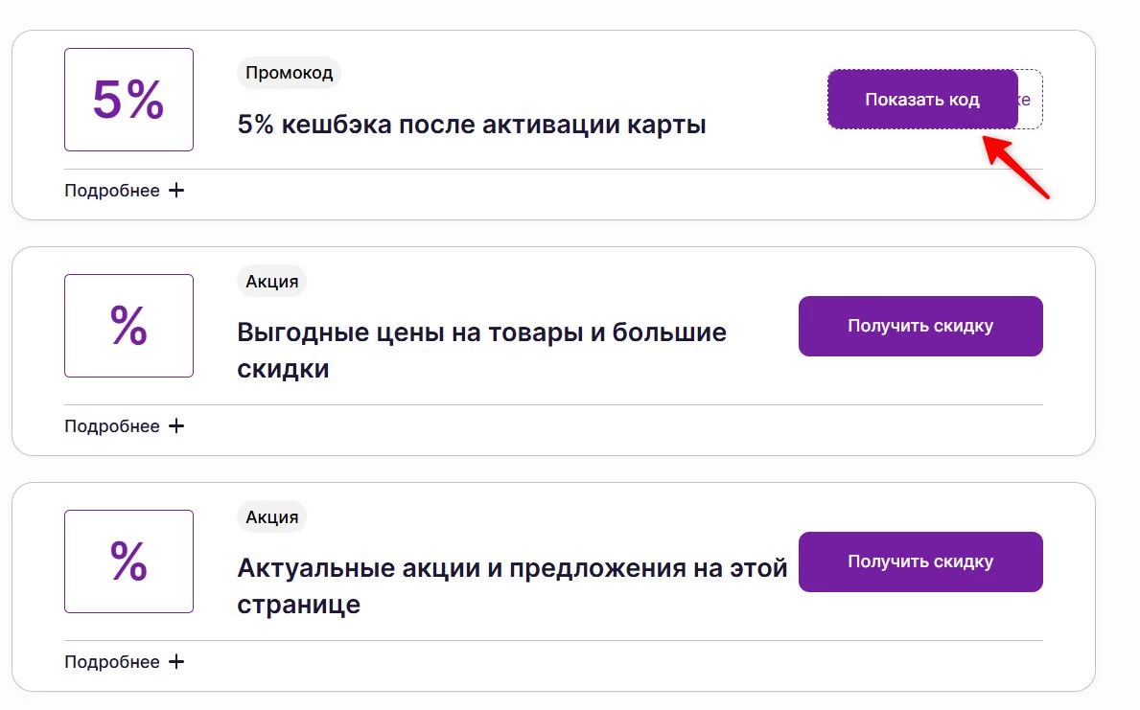Select the Промокод label tag

(289, 72)
